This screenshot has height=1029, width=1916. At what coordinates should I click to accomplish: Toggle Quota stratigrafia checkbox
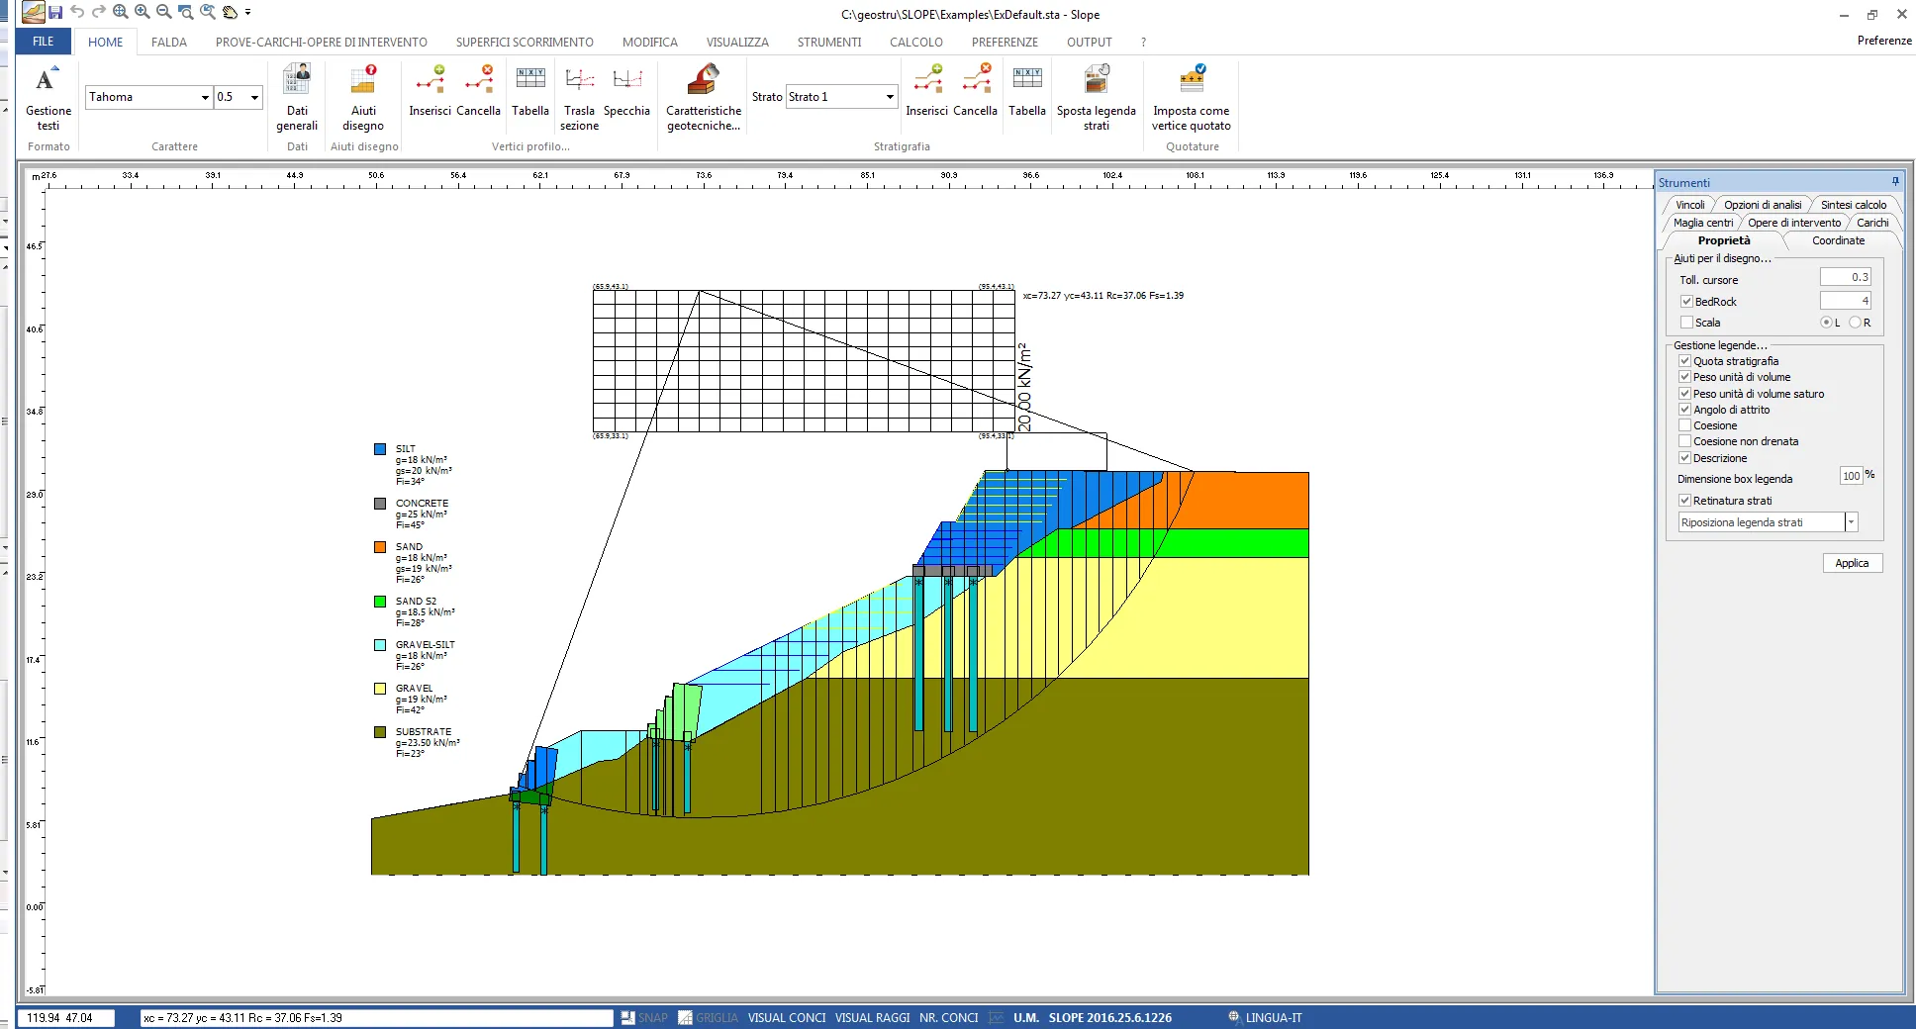pos(1684,361)
